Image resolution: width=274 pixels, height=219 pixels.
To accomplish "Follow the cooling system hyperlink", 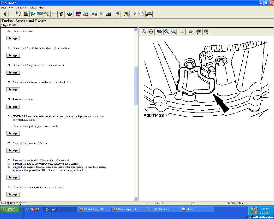I will click(x=101, y=167).
